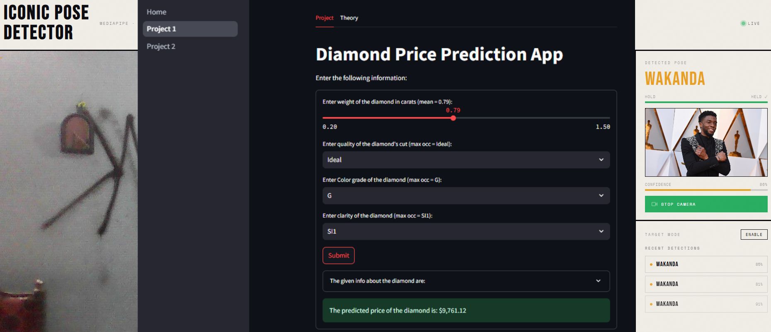Open Project 2 from the sidebar
771x332 pixels.
click(161, 46)
